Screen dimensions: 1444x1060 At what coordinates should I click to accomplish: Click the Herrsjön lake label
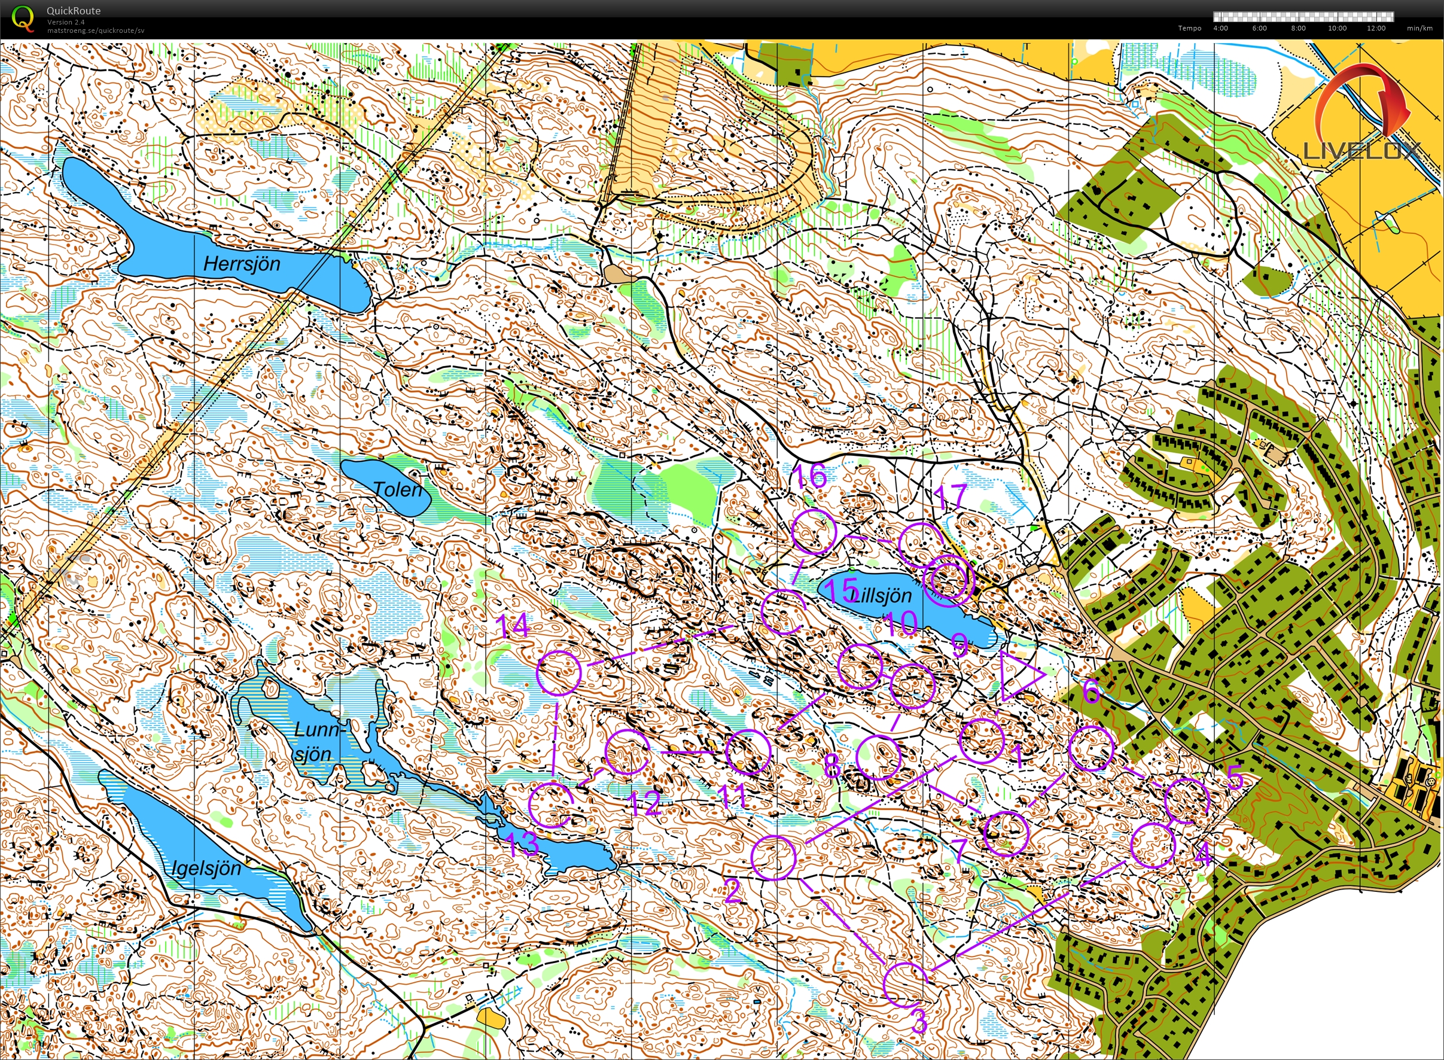coord(242,264)
